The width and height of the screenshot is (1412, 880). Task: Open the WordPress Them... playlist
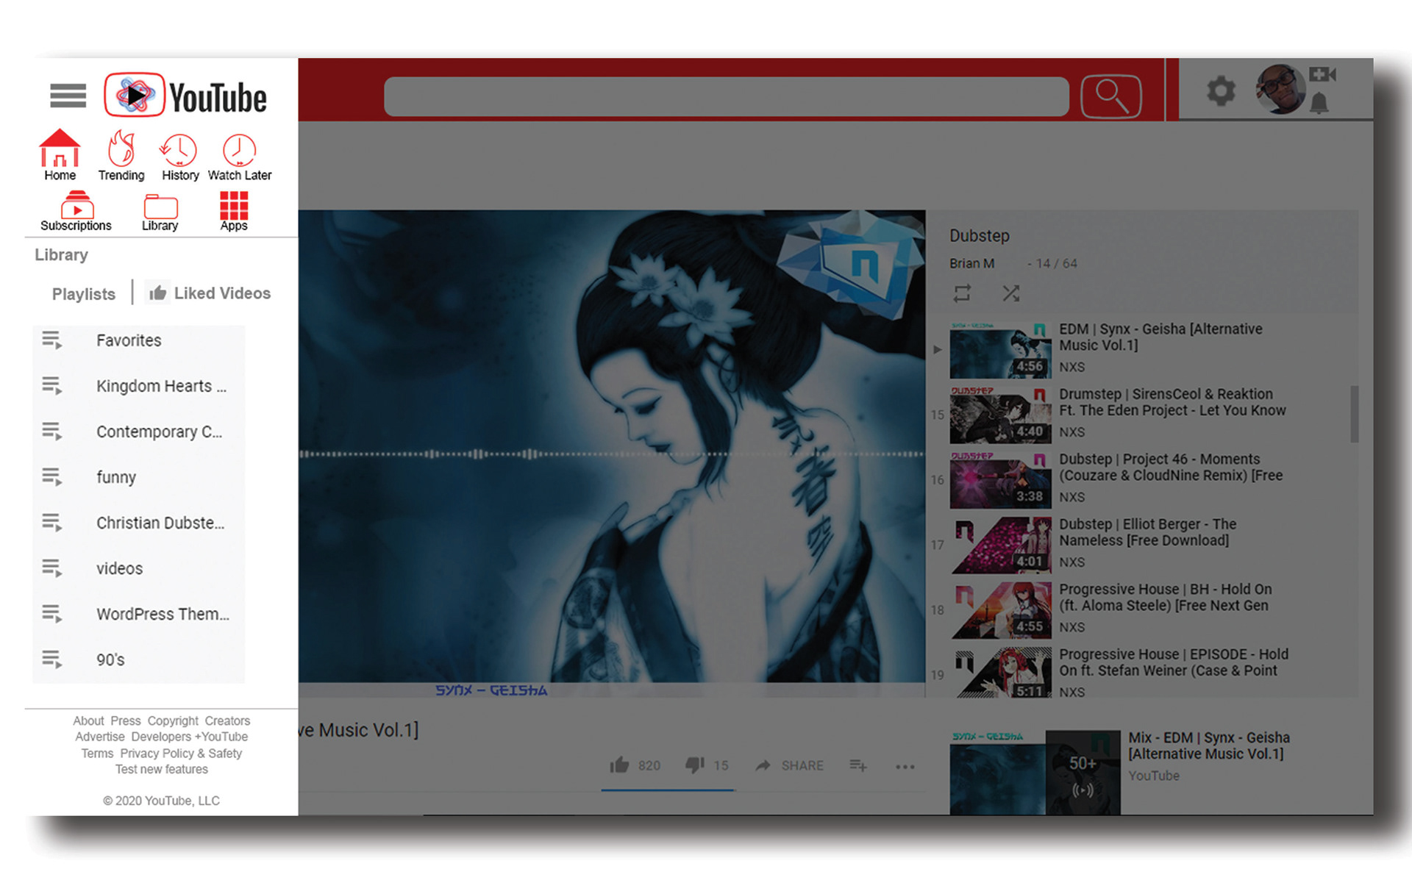[x=139, y=614]
